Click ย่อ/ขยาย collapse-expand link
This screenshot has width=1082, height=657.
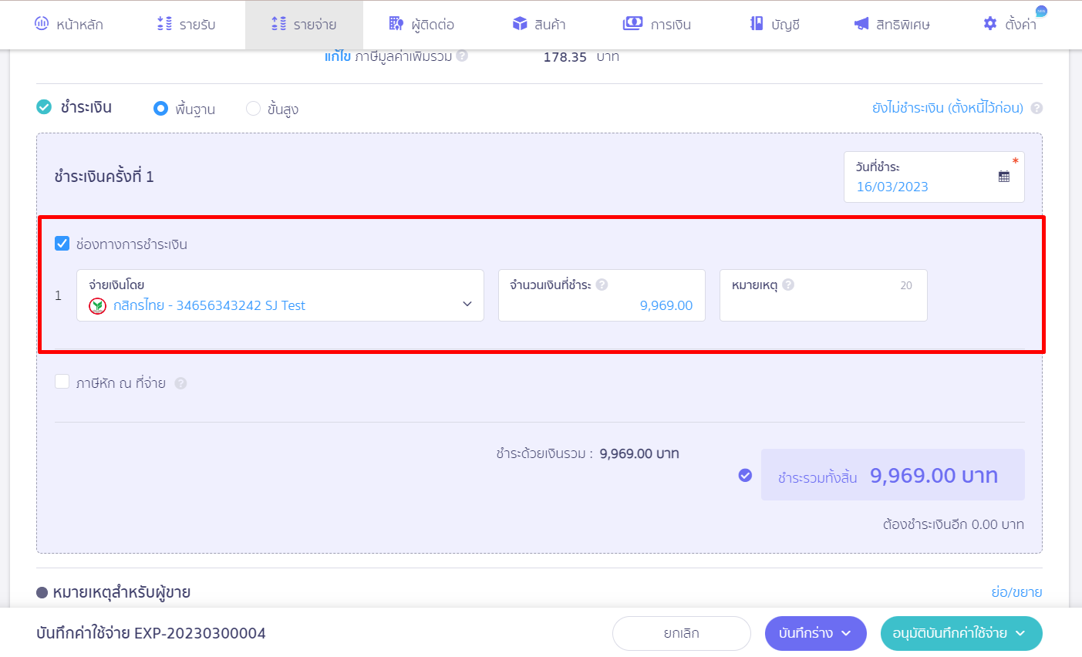click(x=1016, y=592)
